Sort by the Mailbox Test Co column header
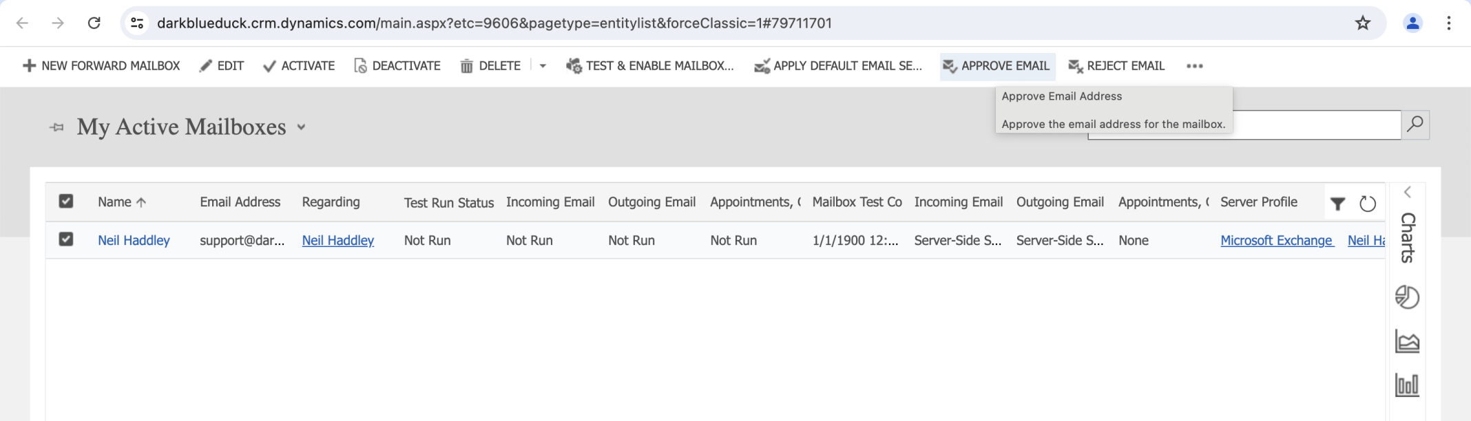 (x=857, y=202)
